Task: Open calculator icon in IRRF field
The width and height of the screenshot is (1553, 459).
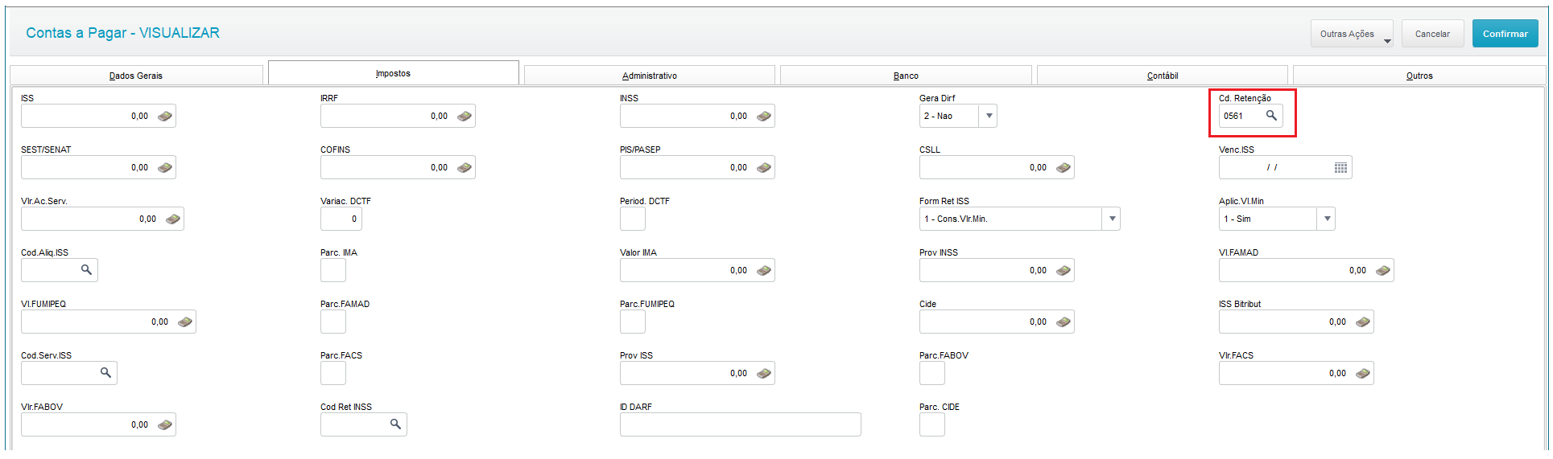Action: [x=464, y=117]
